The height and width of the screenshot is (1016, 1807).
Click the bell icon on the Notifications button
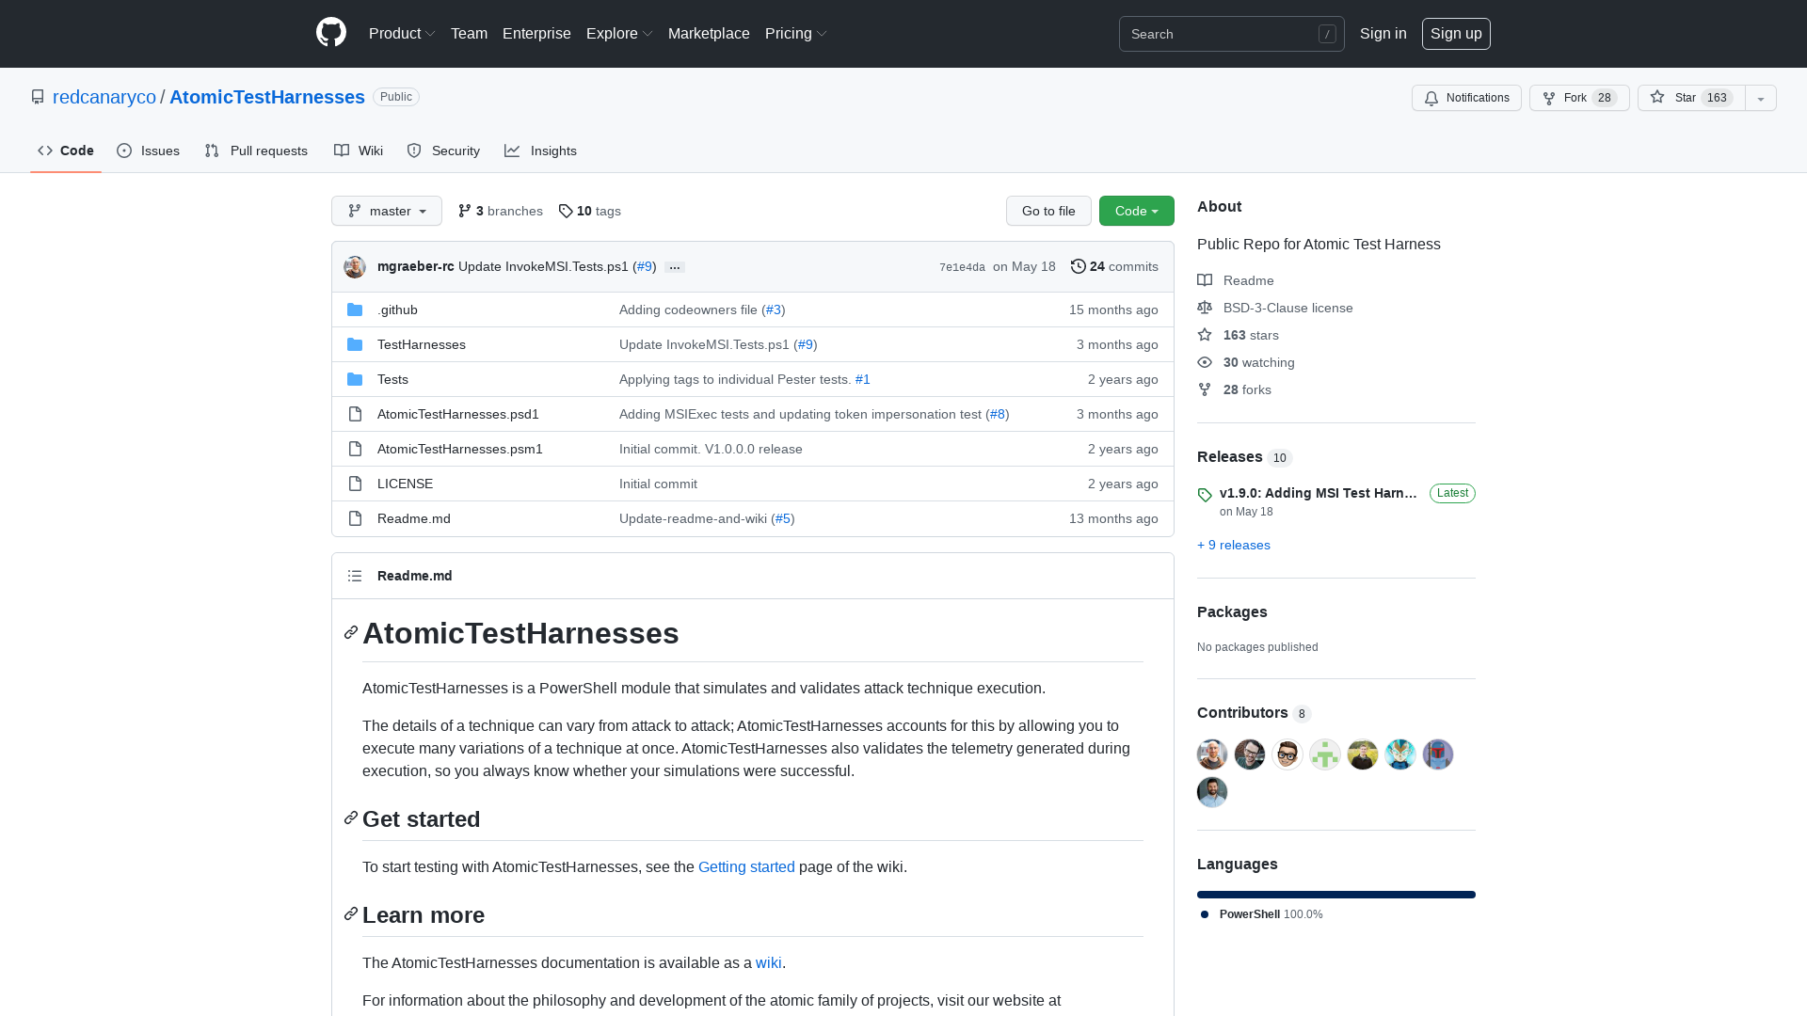click(x=1431, y=98)
